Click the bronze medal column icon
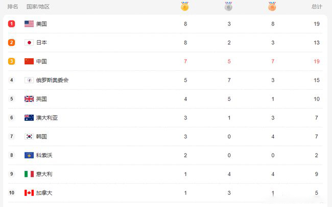332x207 pixels. pyautogui.click(x=272, y=6)
